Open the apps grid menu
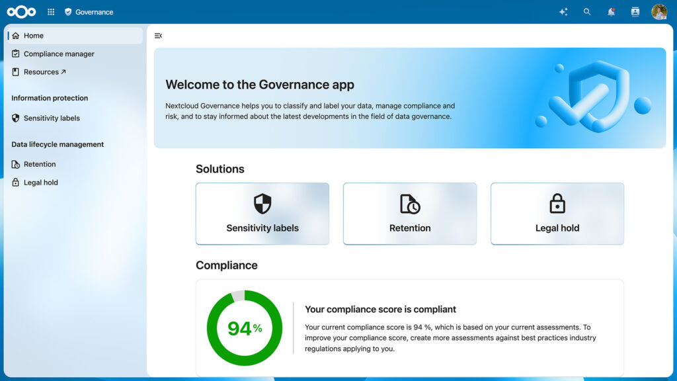Viewport: 677px width, 381px height. pyautogui.click(x=51, y=12)
